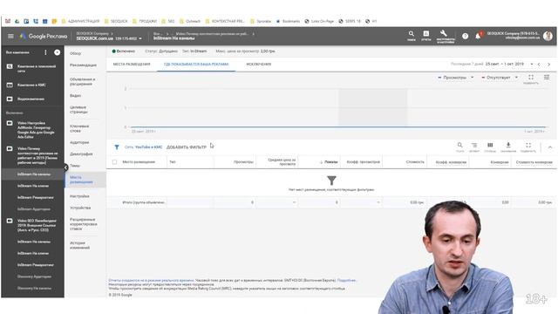This screenshot has width=558, height=314.
Task: Select the Видеокампании icon
Action: coord(10,99)
